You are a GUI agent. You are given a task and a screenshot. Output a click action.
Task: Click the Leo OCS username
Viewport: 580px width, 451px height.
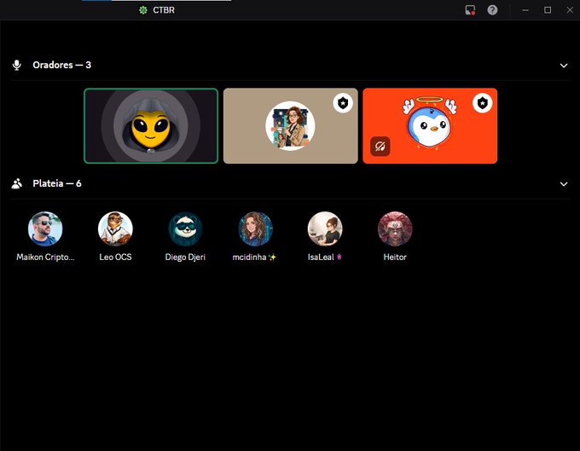(115, 257)
